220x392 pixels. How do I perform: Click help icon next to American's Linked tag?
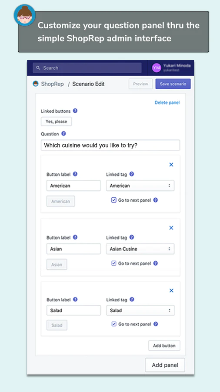click(132, 174)
